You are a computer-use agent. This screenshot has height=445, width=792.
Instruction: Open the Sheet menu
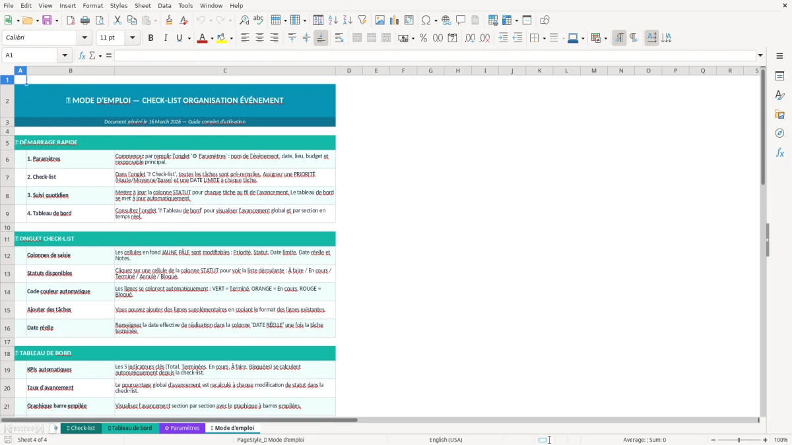(x=143, y=5)
